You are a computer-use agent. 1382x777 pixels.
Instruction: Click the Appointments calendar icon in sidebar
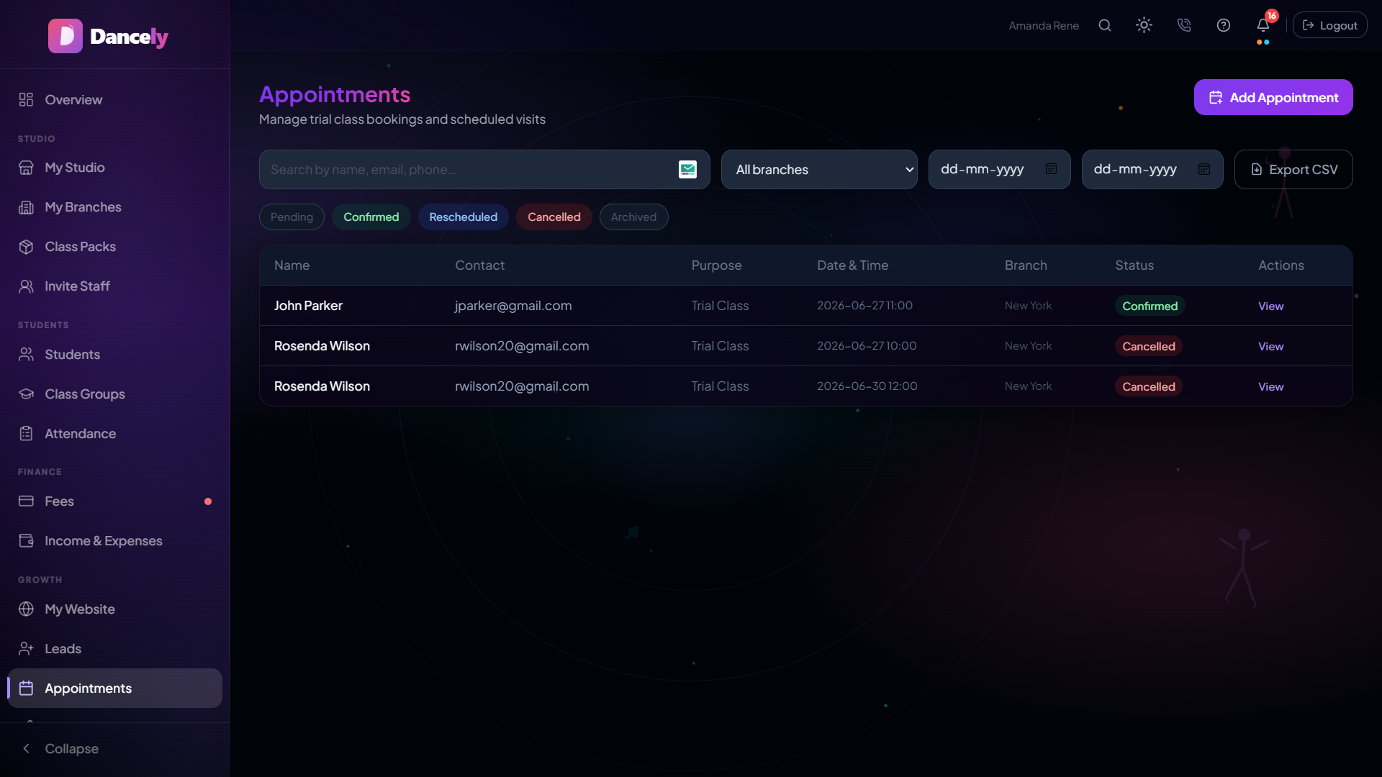(x=27, y=688)
